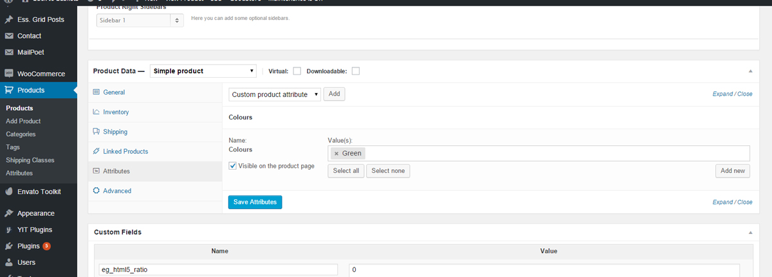Viewport: 772px width, 277px height.
Task: Click the Users person icon
Action: coord(9,262)
